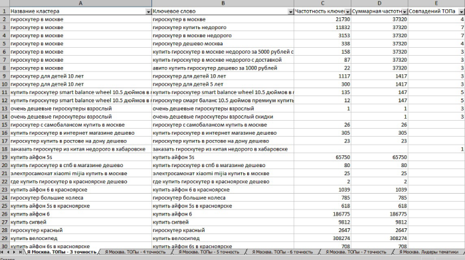Click cell гироскутер дешево москва
This screenshot has width=465, height=260.
tap(223, 44)
